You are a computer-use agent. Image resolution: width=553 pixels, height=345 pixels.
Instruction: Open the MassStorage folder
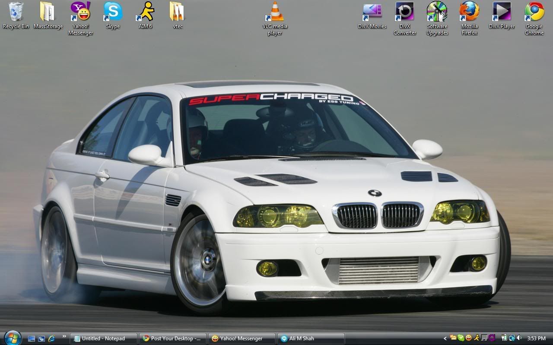[48, 16]
